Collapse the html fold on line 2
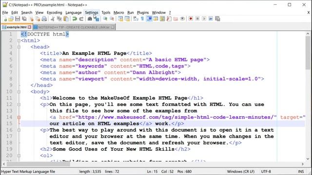This screenshot has width=312, height=175. [x=19, y=41]
